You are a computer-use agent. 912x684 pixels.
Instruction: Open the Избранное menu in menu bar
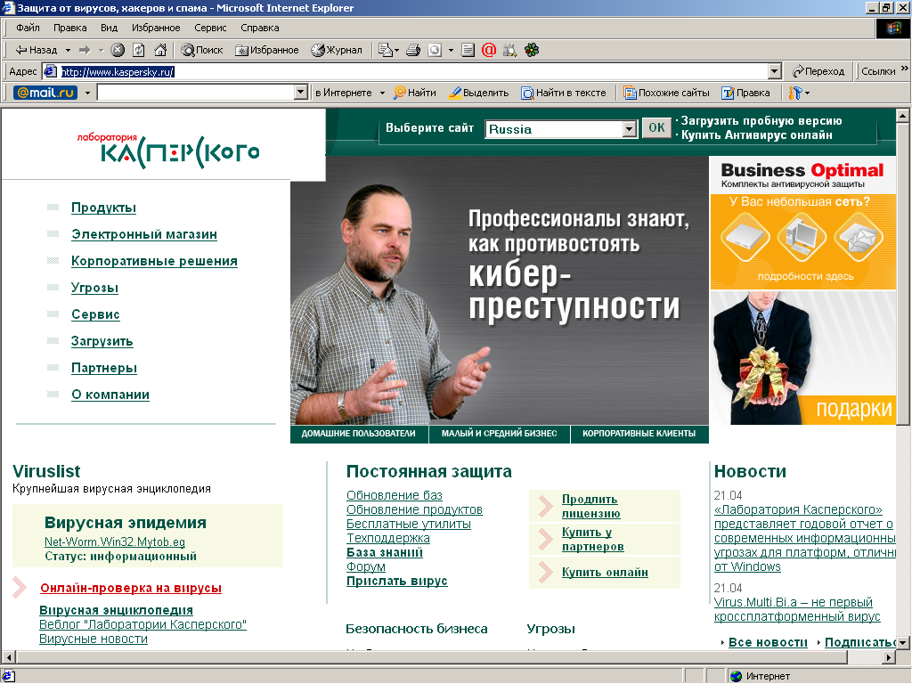point(156,28)
